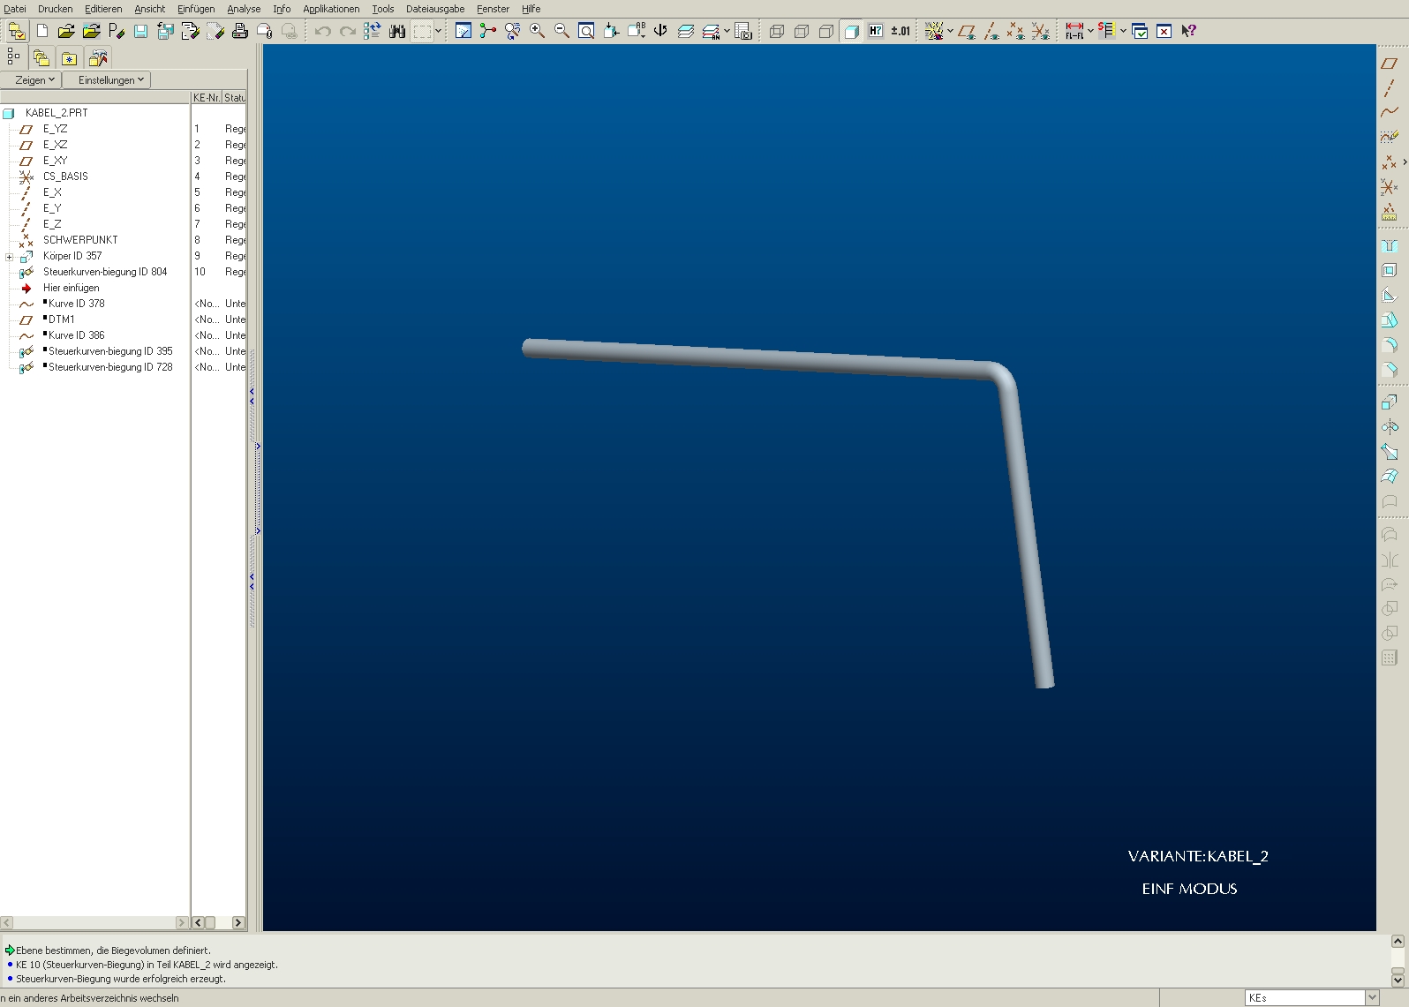Viewport: 1409px width, 1007px height.
Task: Open the Analyse menu
Action: pos(244,9)
